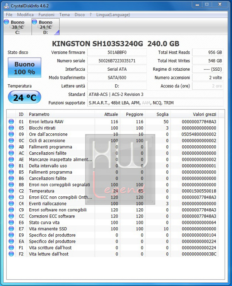232x286 pixels.
Task: Select the Vita rimanente SSD parameter text
Action: tap(48, 229)
